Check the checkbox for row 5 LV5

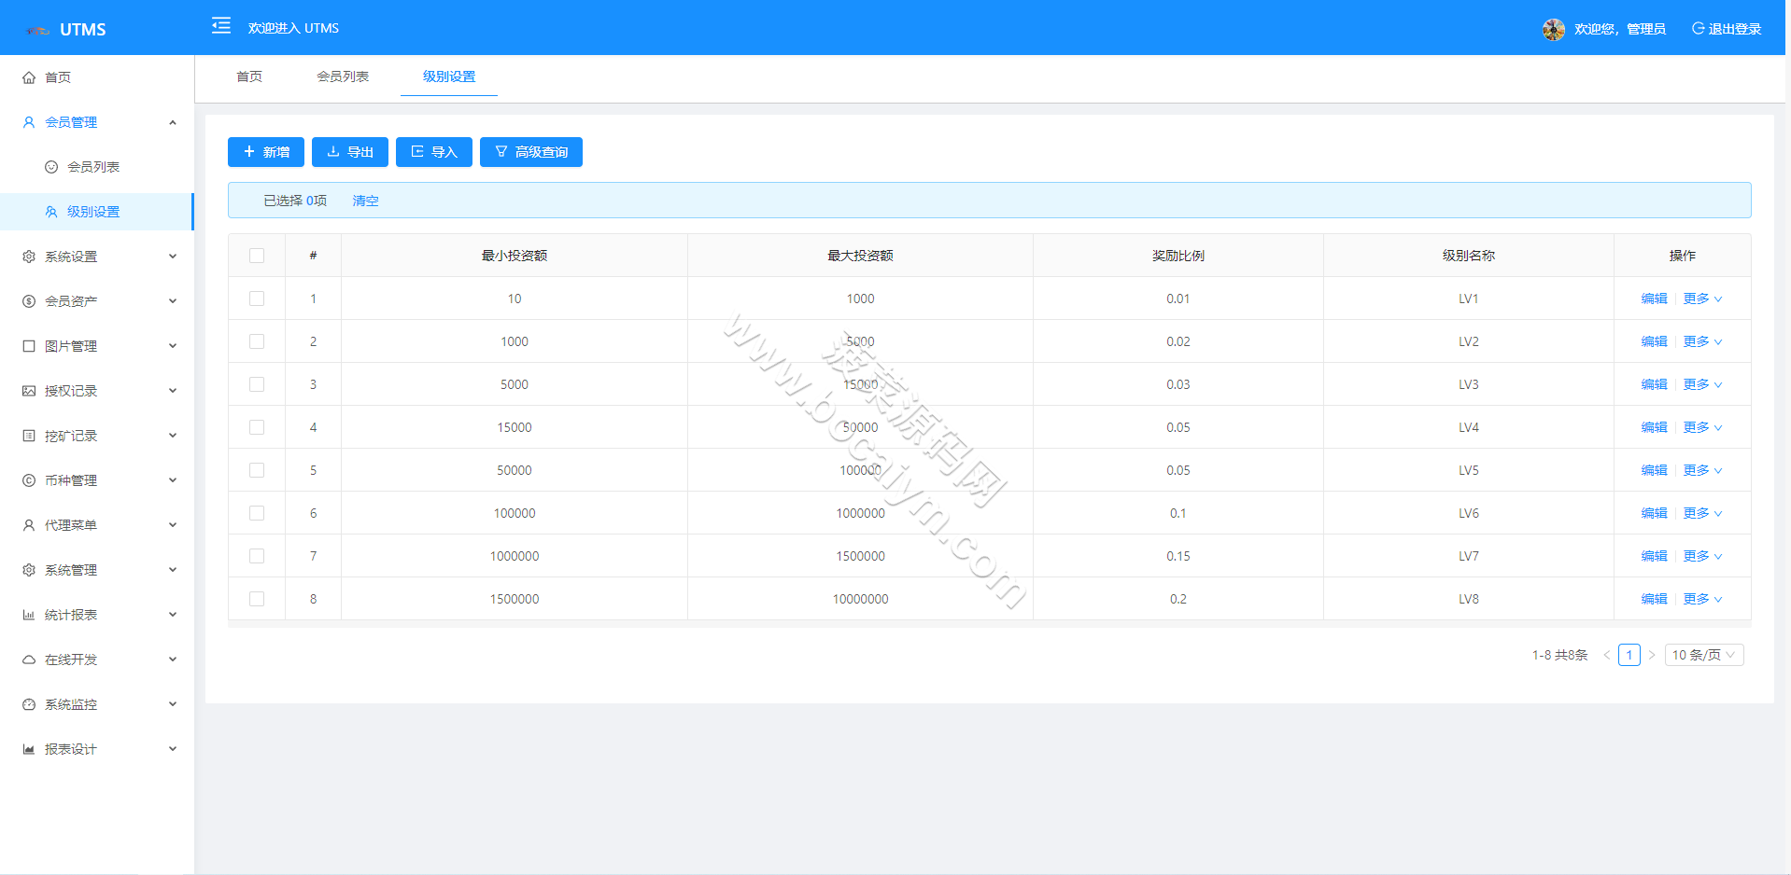tap(257, 470)
